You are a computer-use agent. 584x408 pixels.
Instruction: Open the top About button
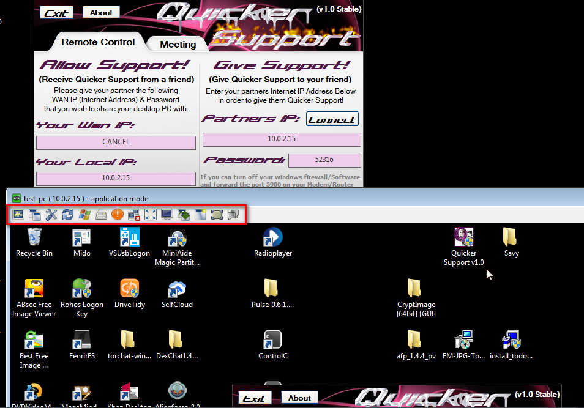click(x=101, y=12)
